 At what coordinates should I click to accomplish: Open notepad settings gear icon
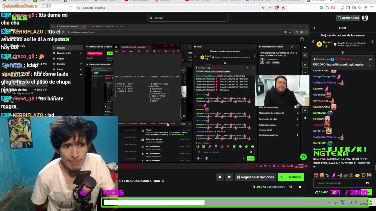pyautogui.click(x=178, y=51)
